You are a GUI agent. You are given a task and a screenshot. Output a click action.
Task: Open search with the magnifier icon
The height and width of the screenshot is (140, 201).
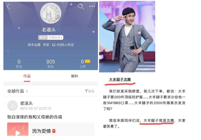pyautogui.click(x=81, y=6)
